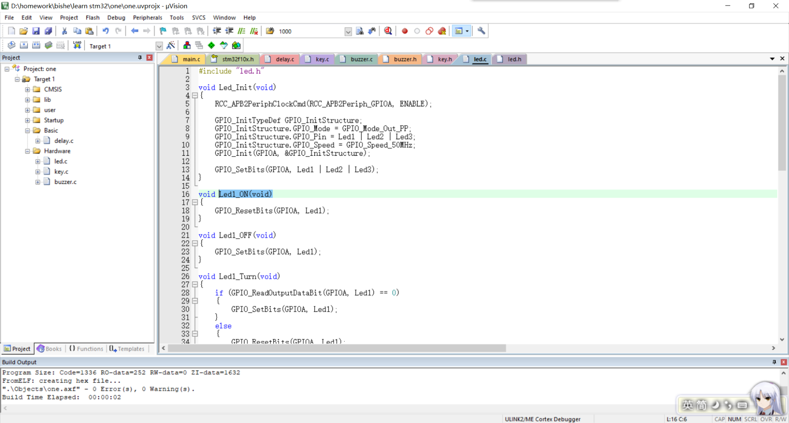This screenshot has width=789, height=423.
Task: Insert a breakpoint with red dot icon
Action: pos(405,31)
